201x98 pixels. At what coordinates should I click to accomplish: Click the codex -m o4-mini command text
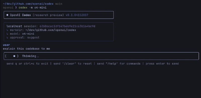[33, 7]
